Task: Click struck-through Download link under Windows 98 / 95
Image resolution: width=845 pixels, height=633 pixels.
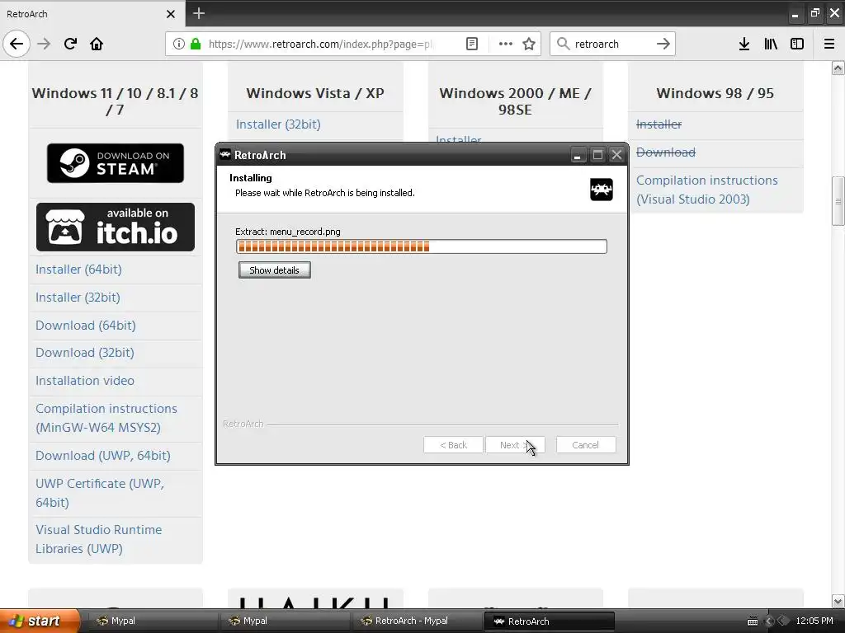Action: tap(666, 152)
